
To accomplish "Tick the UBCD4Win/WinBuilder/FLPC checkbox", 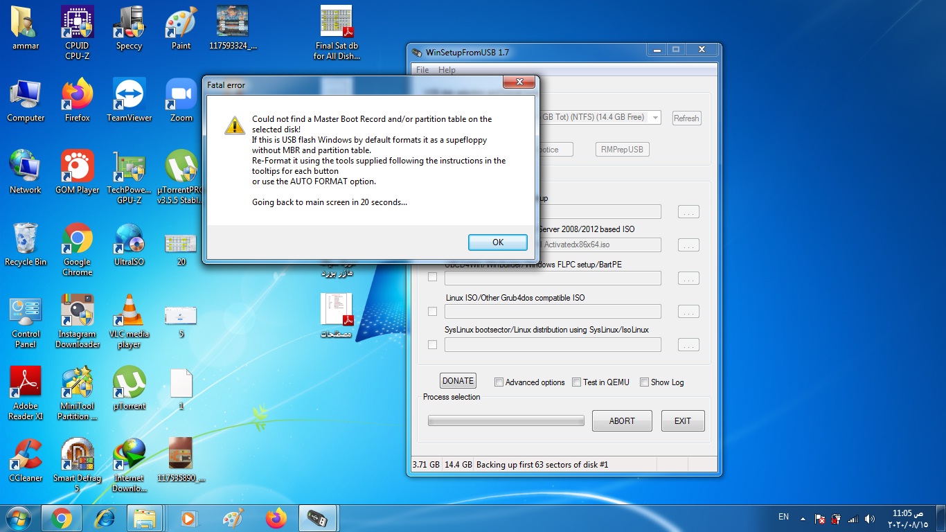I will pos(433,277).
